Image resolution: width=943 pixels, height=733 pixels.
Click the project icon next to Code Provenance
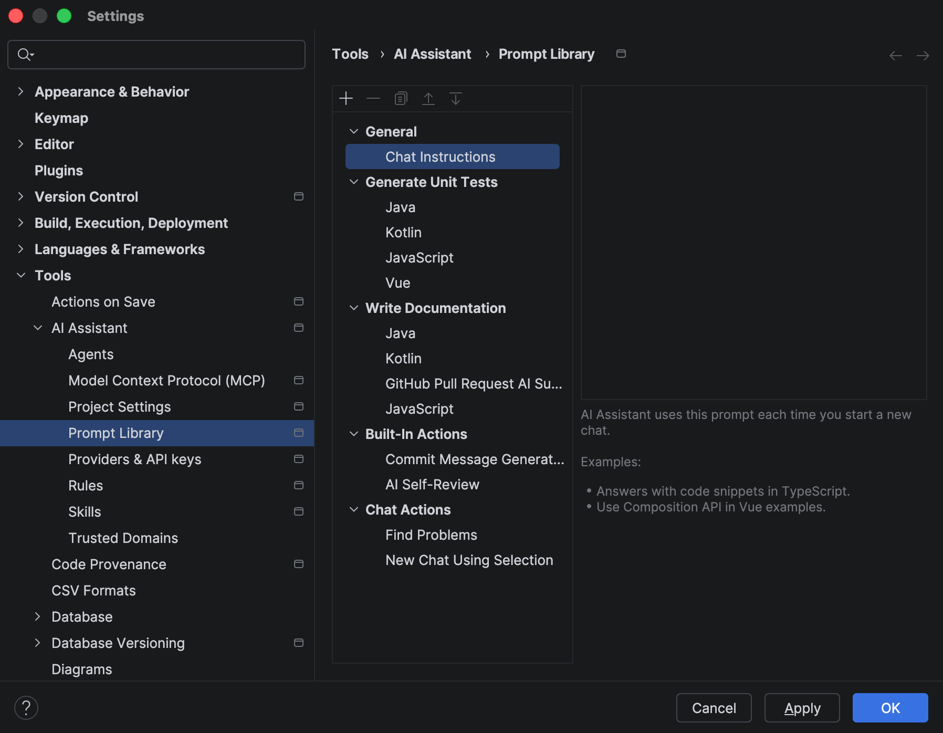[x=299, y=564]
